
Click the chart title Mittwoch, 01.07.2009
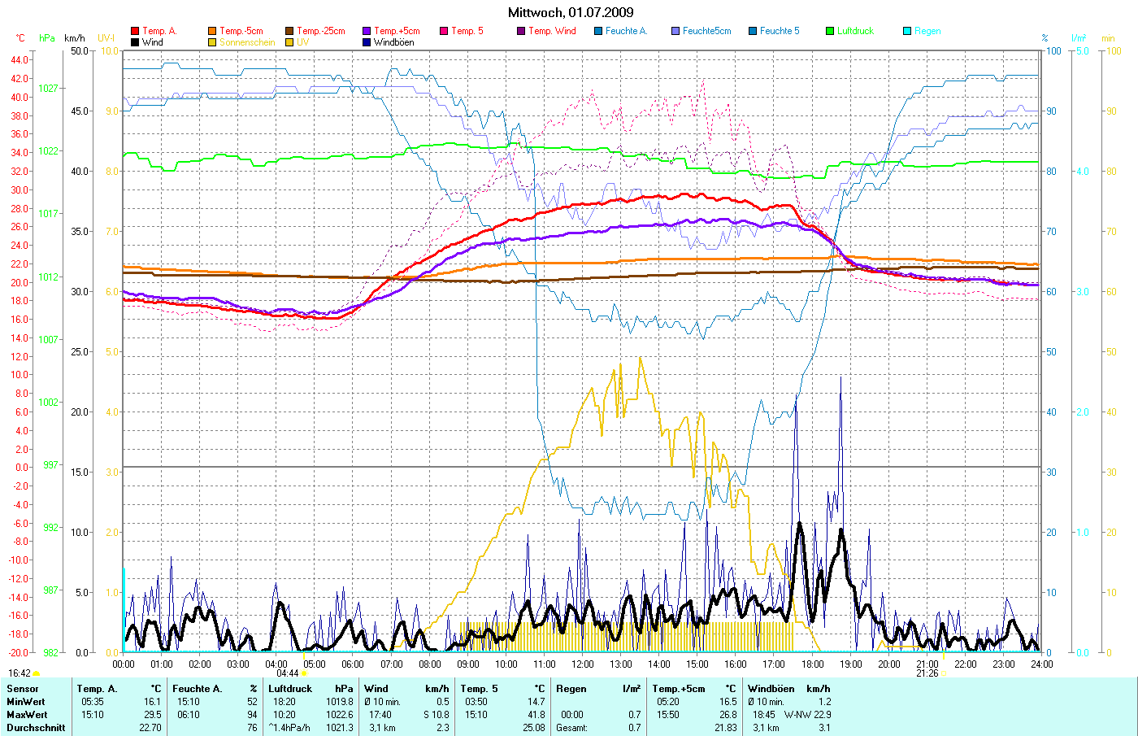(571, 12)
